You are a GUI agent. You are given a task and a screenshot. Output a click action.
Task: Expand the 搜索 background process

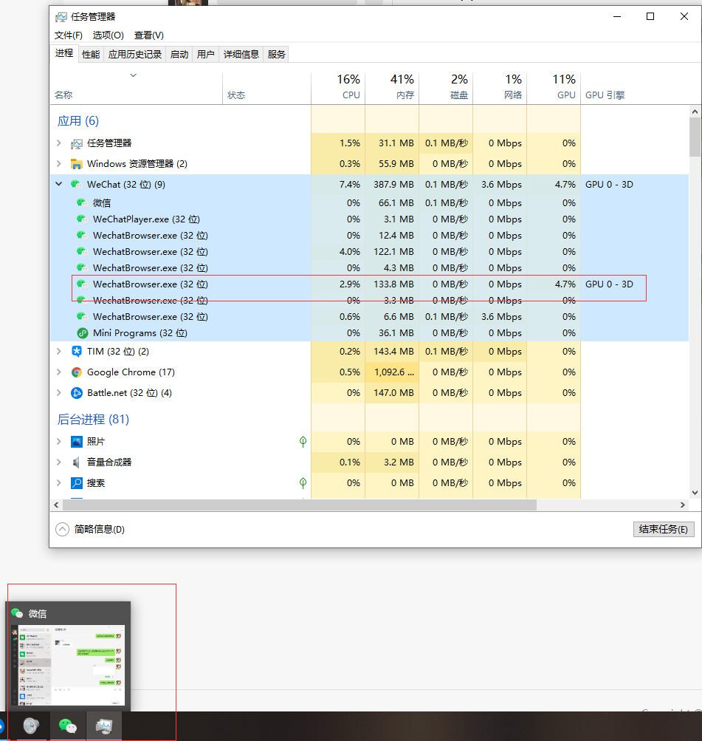click(x=58, y=482)
